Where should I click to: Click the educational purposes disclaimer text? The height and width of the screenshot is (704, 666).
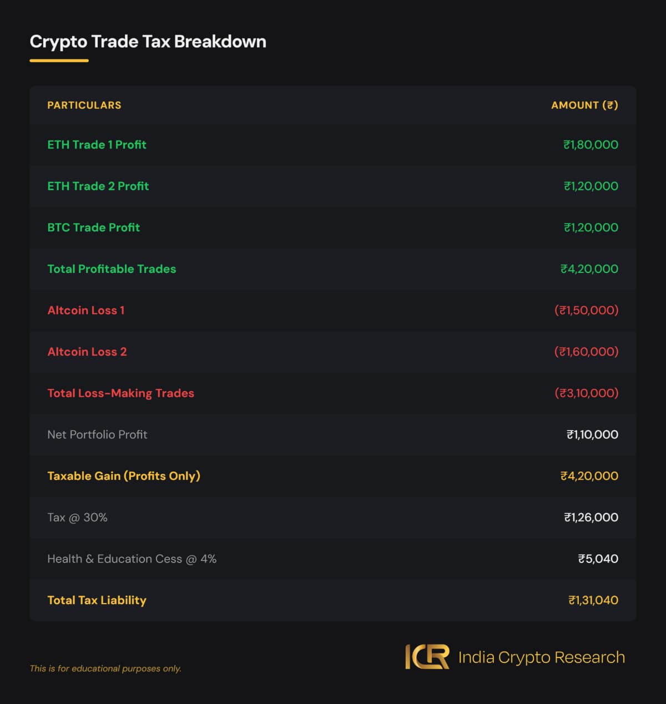pyautogui.click(x=105, y=668)
